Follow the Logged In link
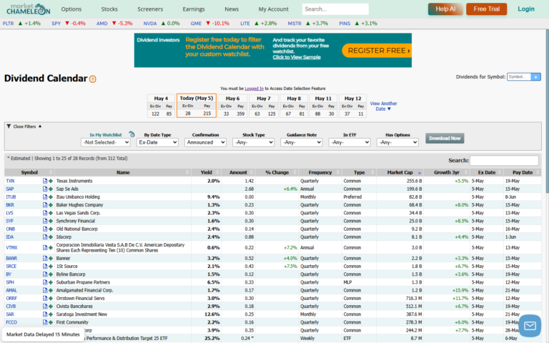 click(x=254, y=89)
